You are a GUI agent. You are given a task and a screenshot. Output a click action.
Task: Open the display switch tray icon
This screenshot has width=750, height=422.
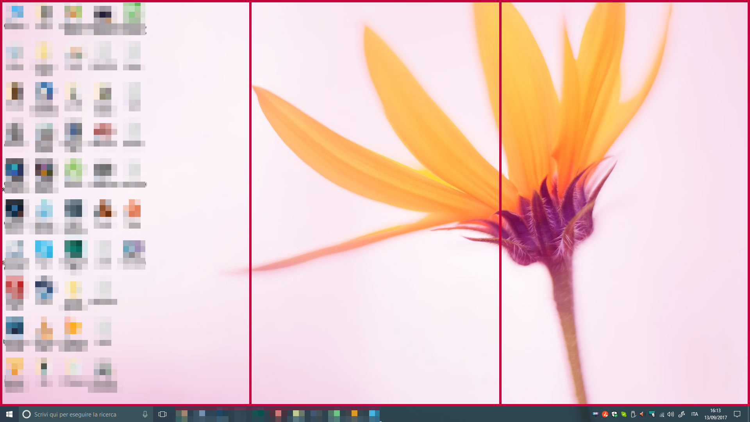coord(595,414)
